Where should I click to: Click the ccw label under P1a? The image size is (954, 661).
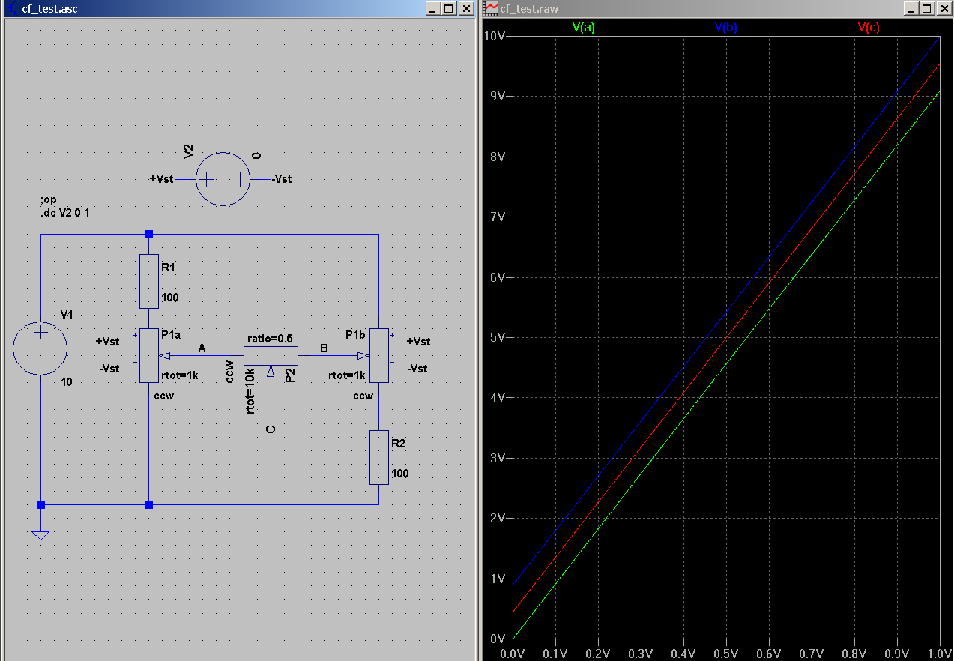[x=163, y=396]
